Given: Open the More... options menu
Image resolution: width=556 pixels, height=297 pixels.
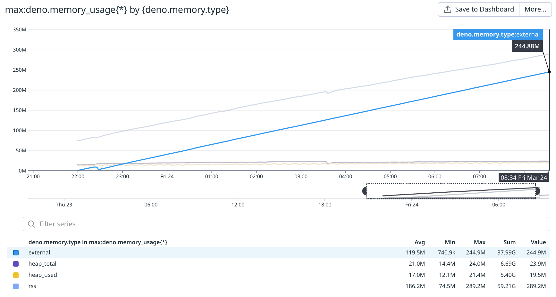Looking at the screenshot, I should point(535,9).
